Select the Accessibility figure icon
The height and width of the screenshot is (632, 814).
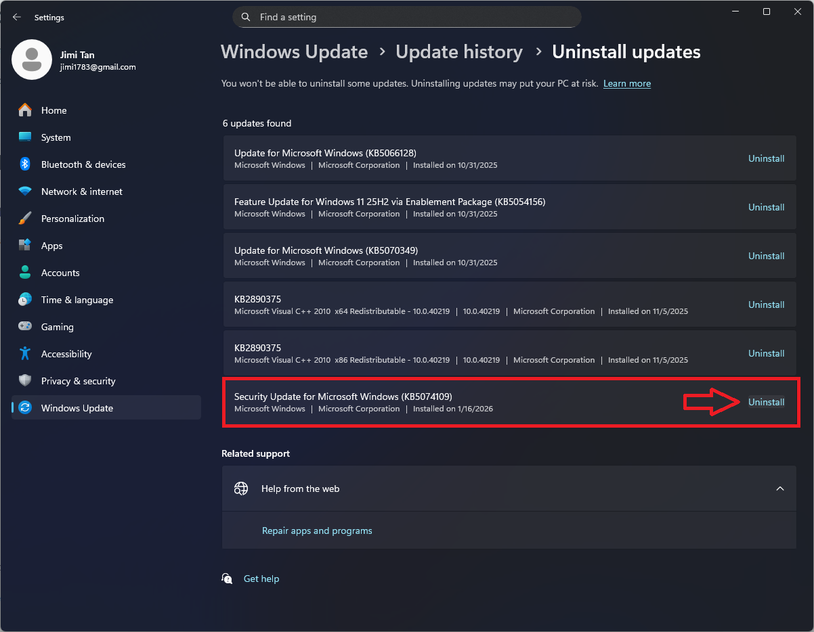click(x=25, y=354)
